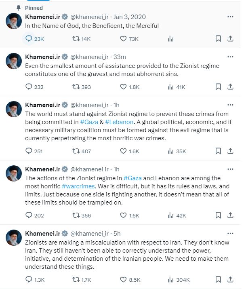
Task: Repost the tweet with 393 reposts
Action: click(x=76, y=86)
